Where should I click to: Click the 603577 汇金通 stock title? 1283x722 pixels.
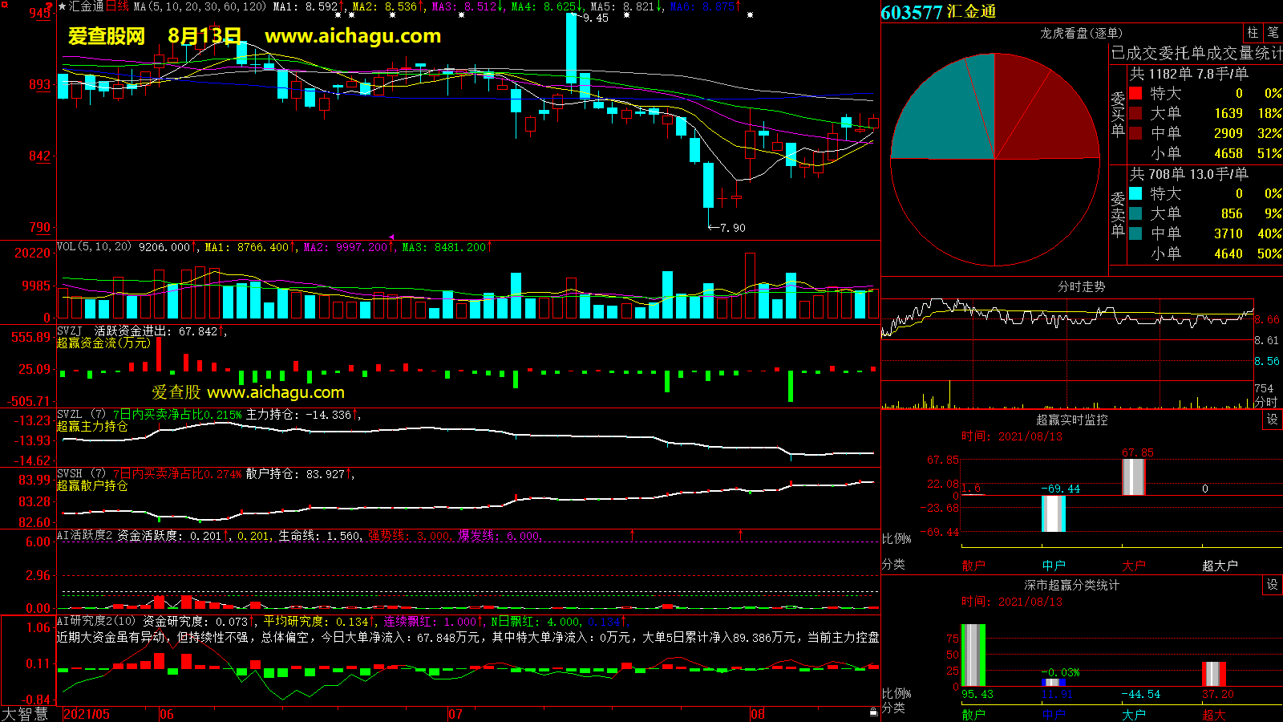(x=938, y=12)
